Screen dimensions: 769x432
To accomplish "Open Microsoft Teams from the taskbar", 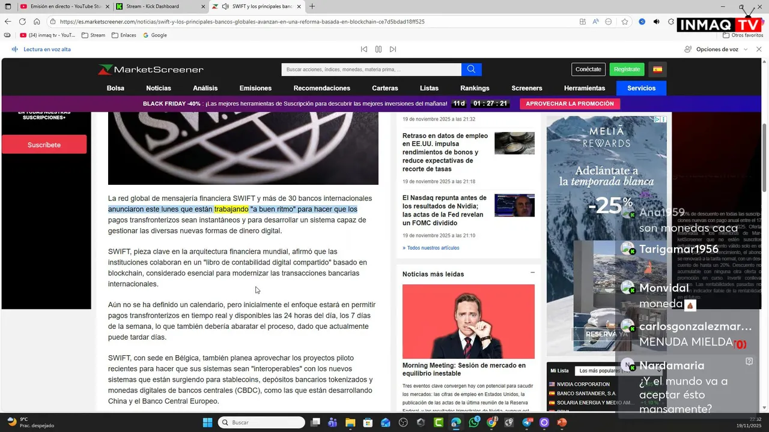I will (332, 422).
